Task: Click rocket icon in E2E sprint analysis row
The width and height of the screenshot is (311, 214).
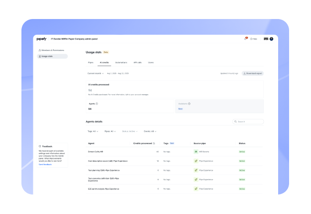Action: point(196,189)
